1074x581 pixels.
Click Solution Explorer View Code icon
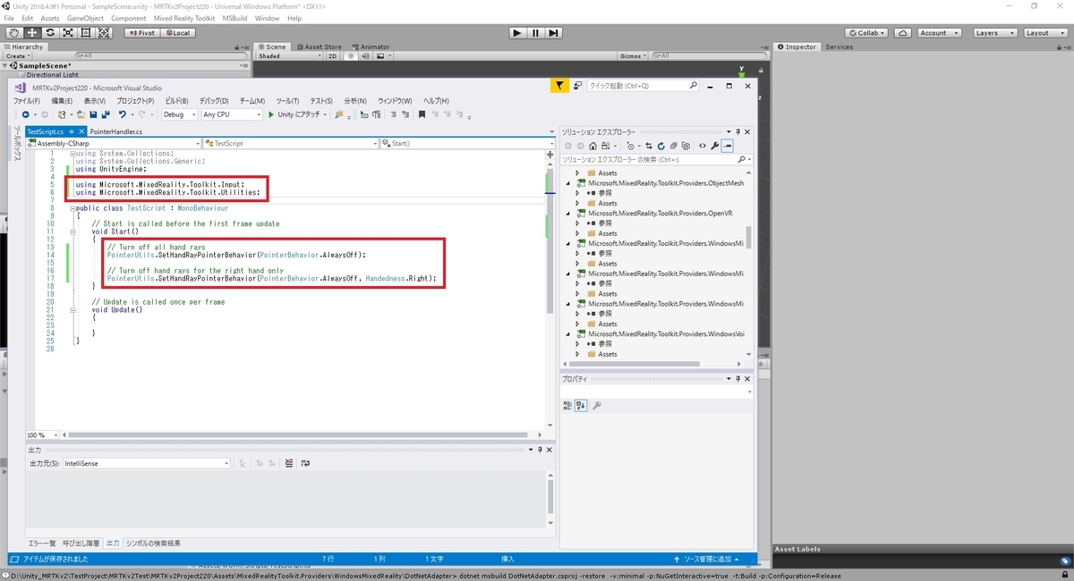(x=703, y=146)
